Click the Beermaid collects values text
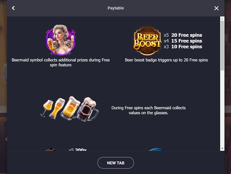231x174 pixels. 148,110
